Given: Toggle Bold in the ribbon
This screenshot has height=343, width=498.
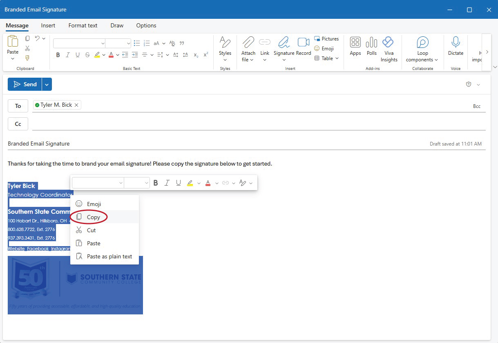Looking at the screenshot, I should point(58,55).
